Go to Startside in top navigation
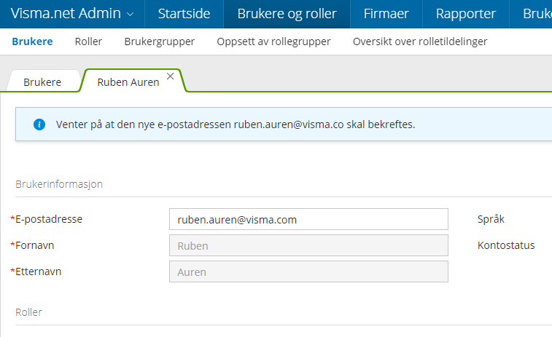Screen dimensions: 552x337 point(184,14)
